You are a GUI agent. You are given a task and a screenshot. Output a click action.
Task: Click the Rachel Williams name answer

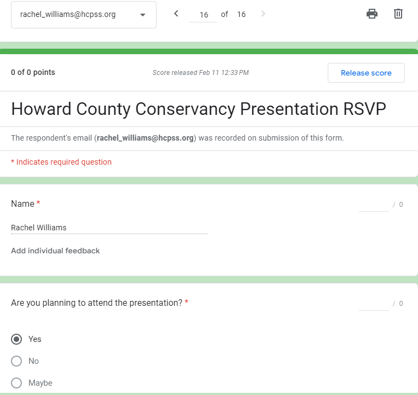[x=38, y=228]
